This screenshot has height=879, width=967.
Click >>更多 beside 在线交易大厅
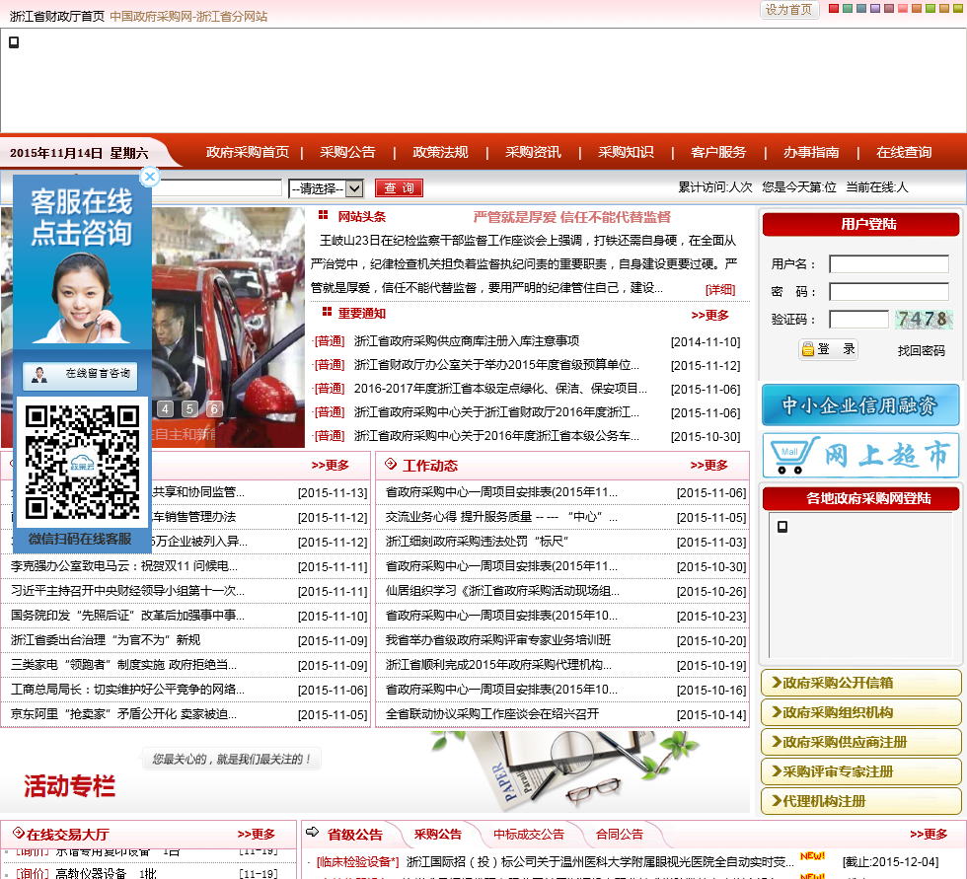[x=256, y=835]
